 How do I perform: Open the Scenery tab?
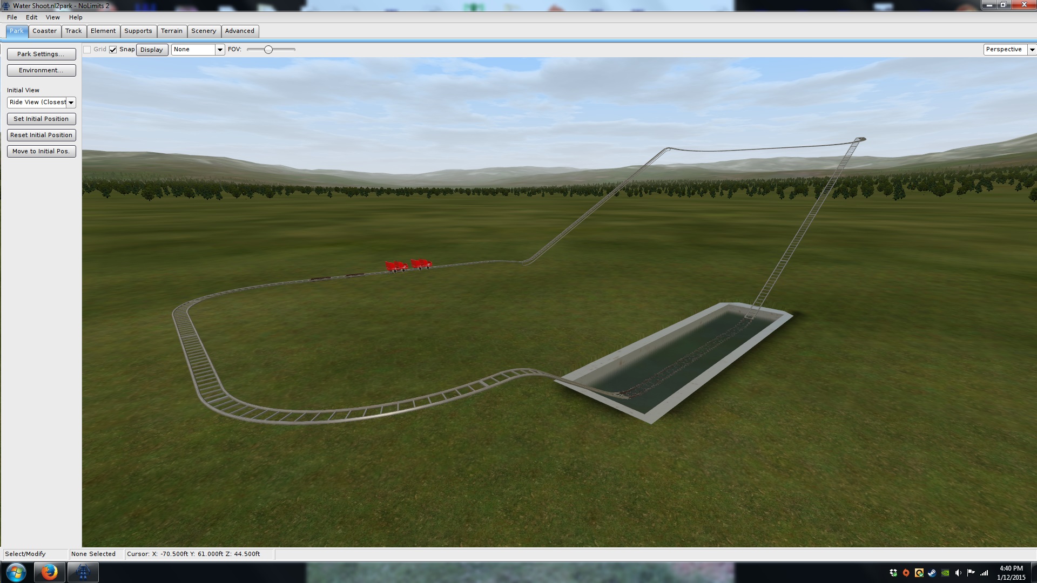tap(204, 31)
